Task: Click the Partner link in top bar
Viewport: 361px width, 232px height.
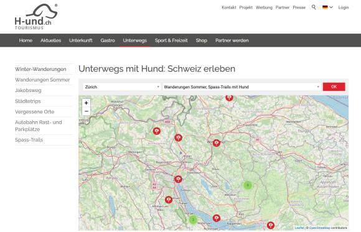Action: (x=283, y=7)
